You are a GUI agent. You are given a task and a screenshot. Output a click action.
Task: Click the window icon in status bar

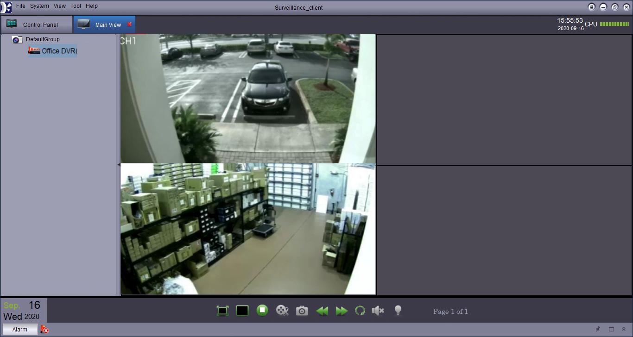click(x=611, y=329)
